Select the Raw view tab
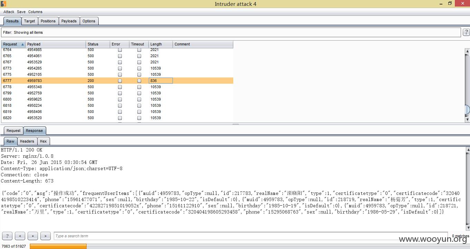470x249 pixels. 11,141
